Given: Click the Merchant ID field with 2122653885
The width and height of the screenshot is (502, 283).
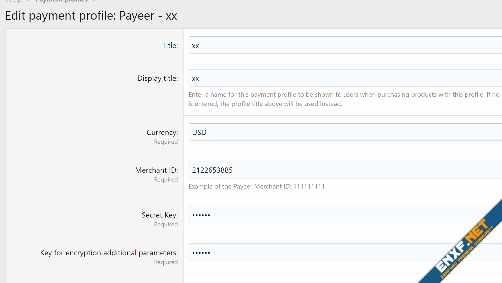Looking at the screenshot, I should (x=345, y=170).
